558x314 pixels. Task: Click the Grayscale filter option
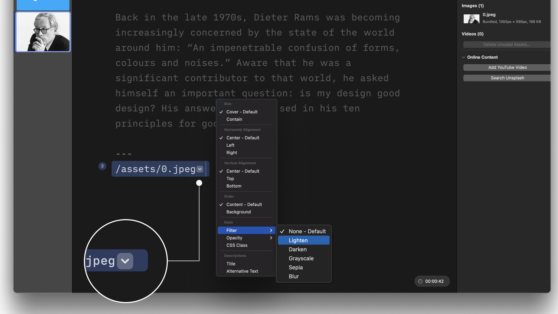301,258
